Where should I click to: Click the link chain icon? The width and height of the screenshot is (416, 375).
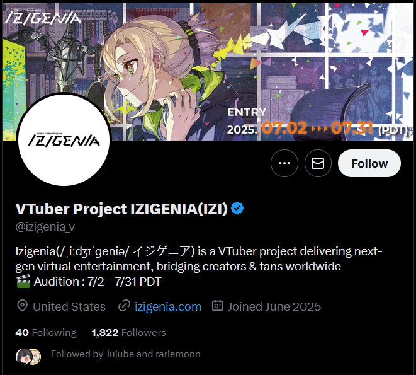coord(124,306)
